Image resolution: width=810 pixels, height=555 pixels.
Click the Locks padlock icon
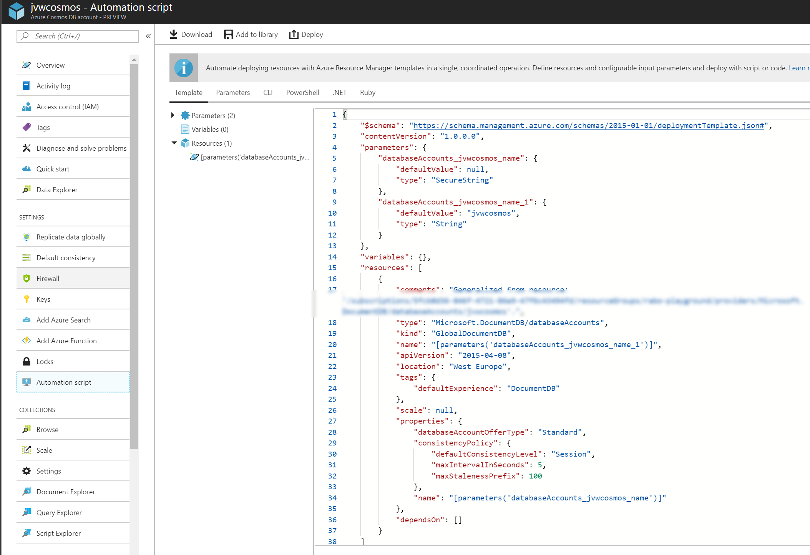26,361
